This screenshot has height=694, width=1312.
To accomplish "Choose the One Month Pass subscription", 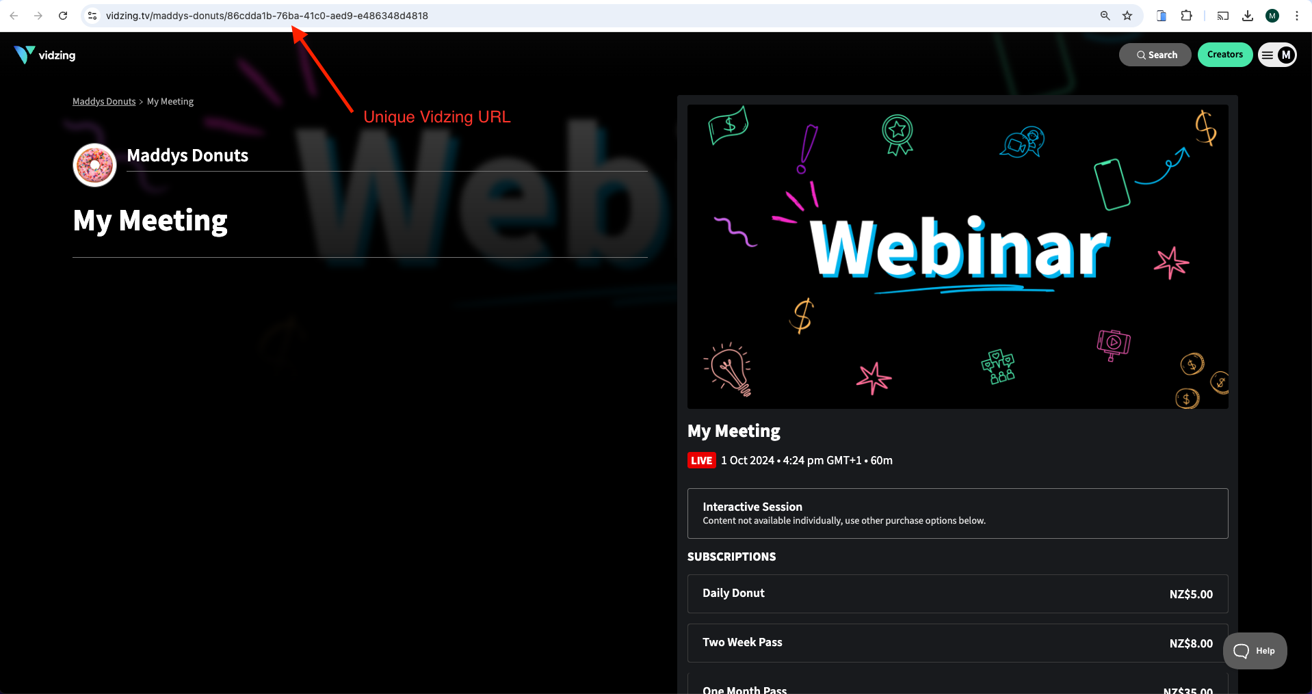I will (958, 684).
